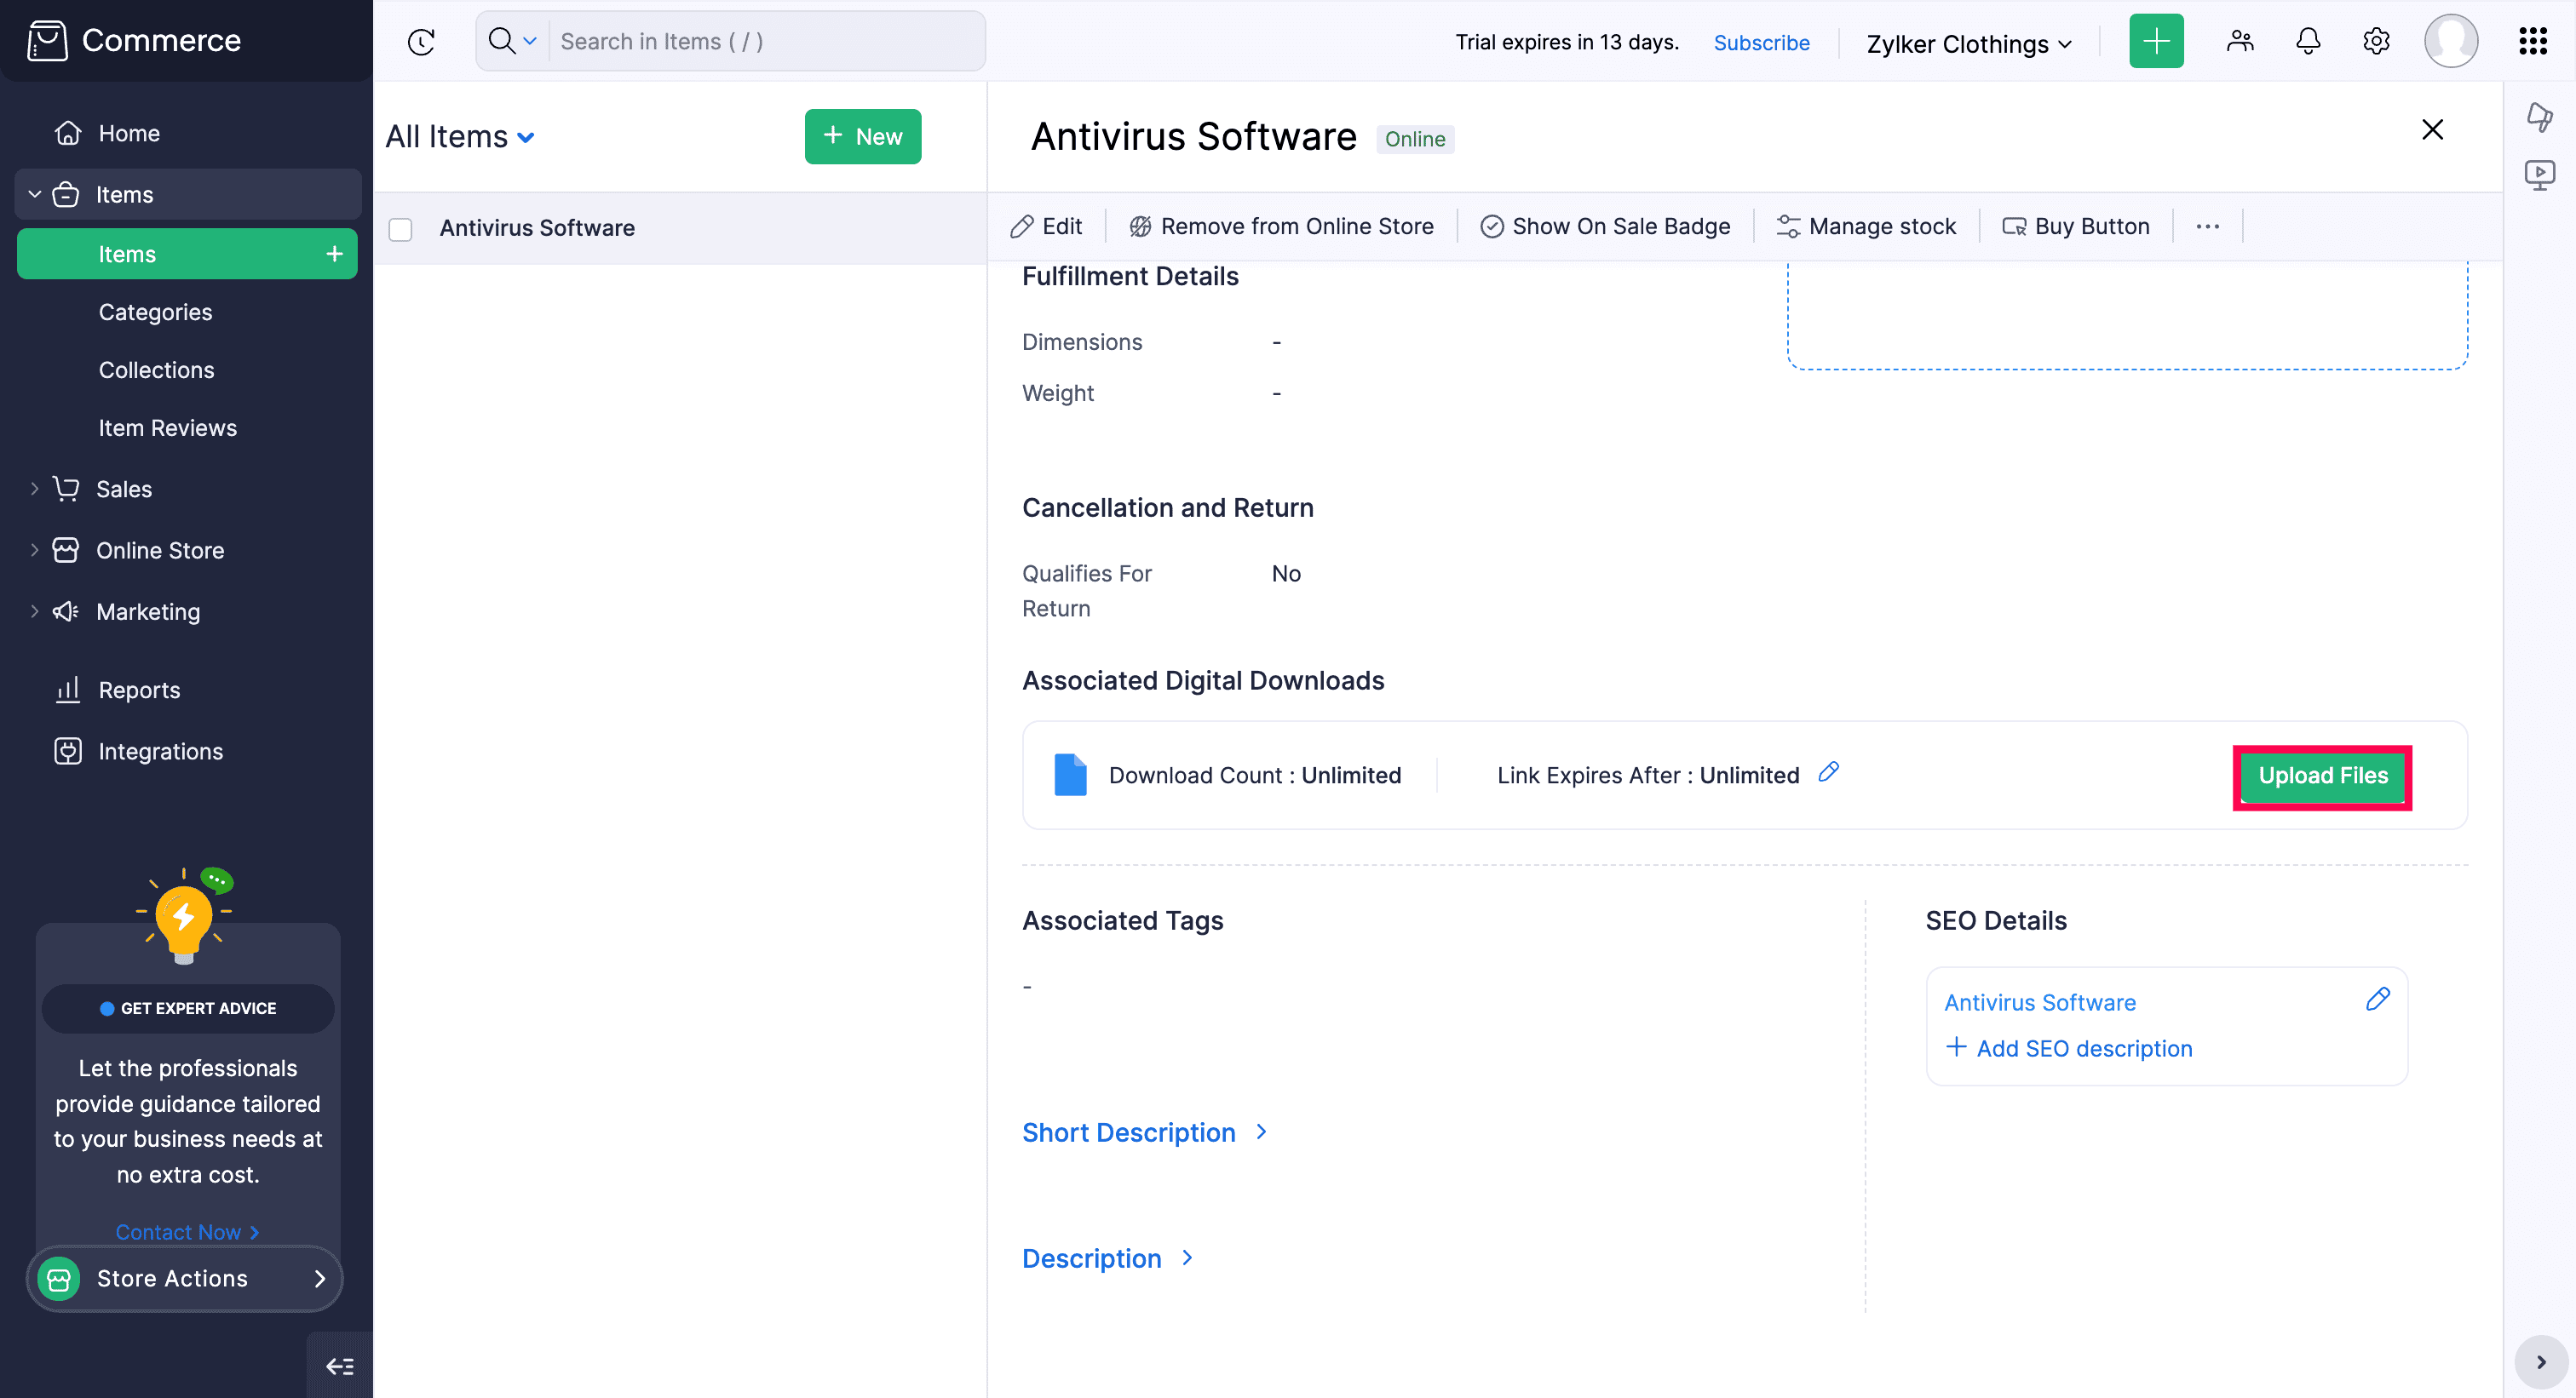Viewport: 2576px width, 1398px height.
Task: Click Buy Button in toolbar
Action: 2076,226
